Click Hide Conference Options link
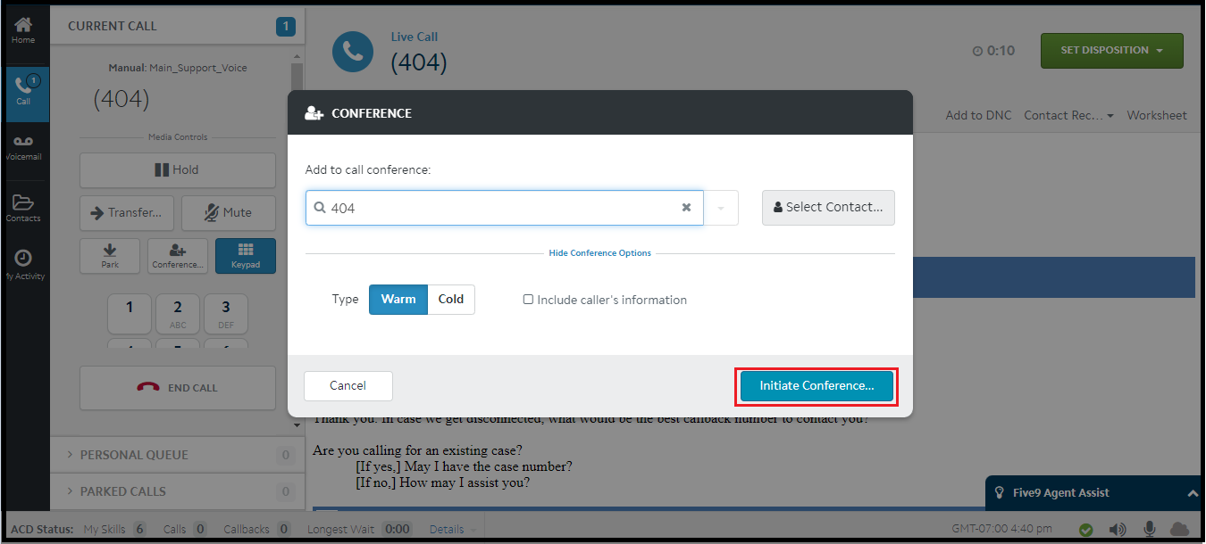 coord(600,253)
